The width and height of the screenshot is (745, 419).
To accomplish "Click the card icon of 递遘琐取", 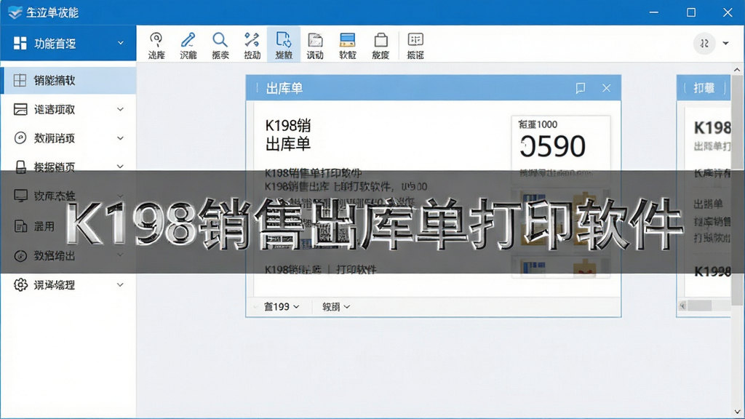I will pos(20,109).
